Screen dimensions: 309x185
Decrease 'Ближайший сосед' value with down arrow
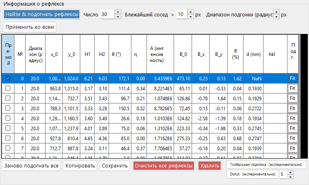pos(190,17)
